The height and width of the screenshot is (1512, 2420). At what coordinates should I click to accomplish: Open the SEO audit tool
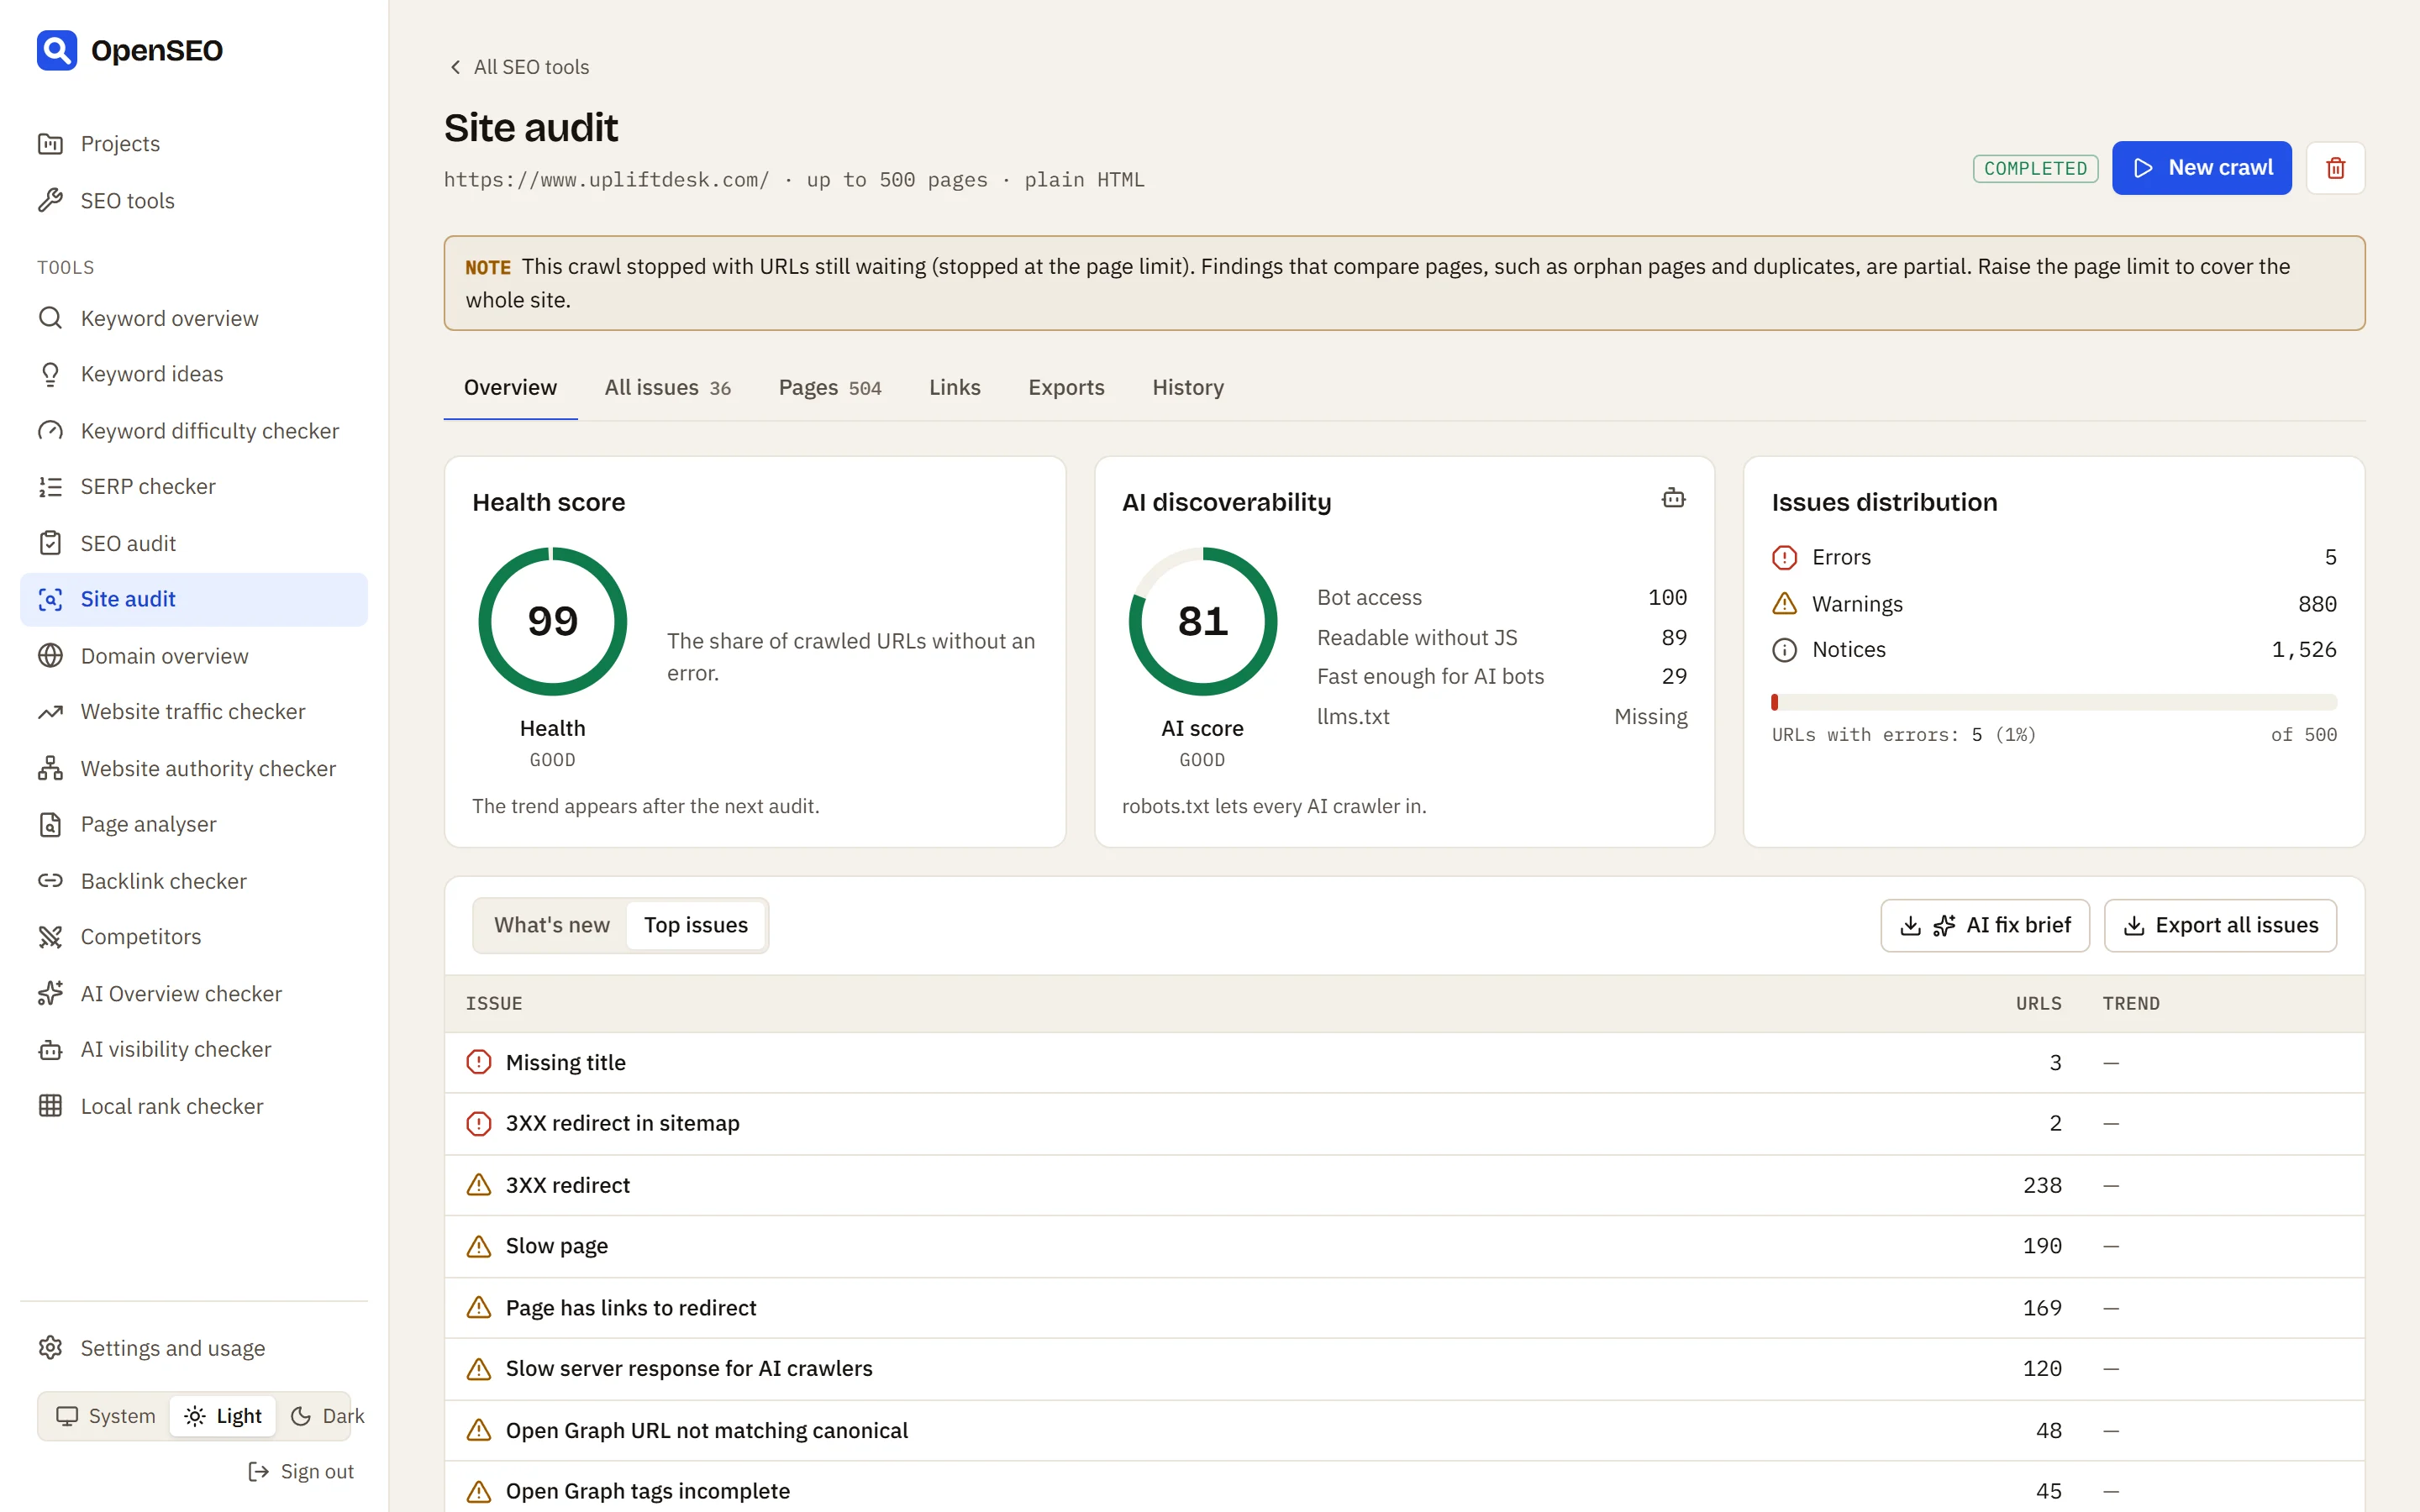(x=194, y=543)
